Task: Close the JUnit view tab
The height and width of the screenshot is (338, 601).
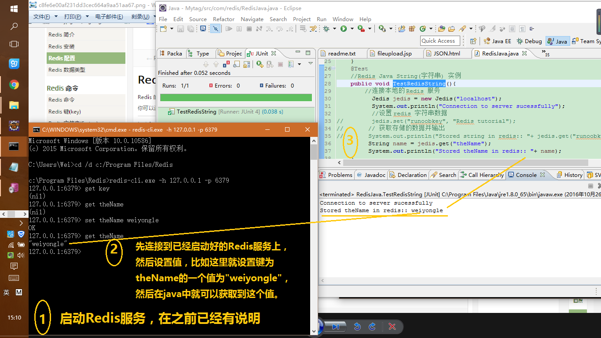Action: (273, 53)
